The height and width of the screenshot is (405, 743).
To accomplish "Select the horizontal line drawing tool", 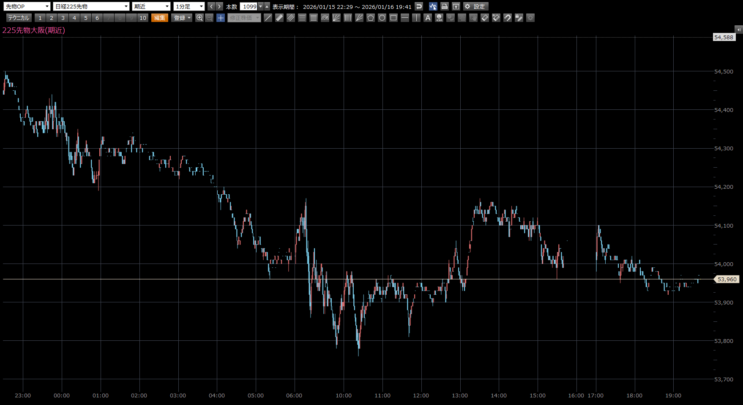I will [405, 18].
